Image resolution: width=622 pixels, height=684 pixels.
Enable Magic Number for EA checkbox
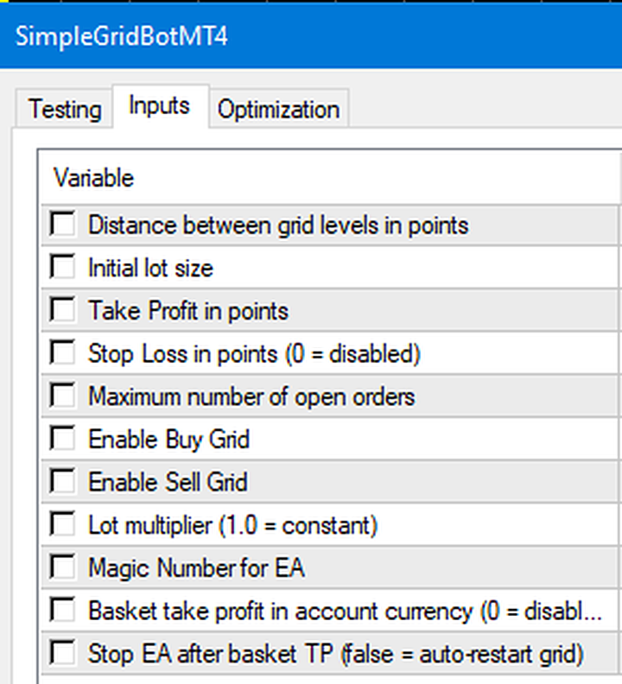(62, 567)
